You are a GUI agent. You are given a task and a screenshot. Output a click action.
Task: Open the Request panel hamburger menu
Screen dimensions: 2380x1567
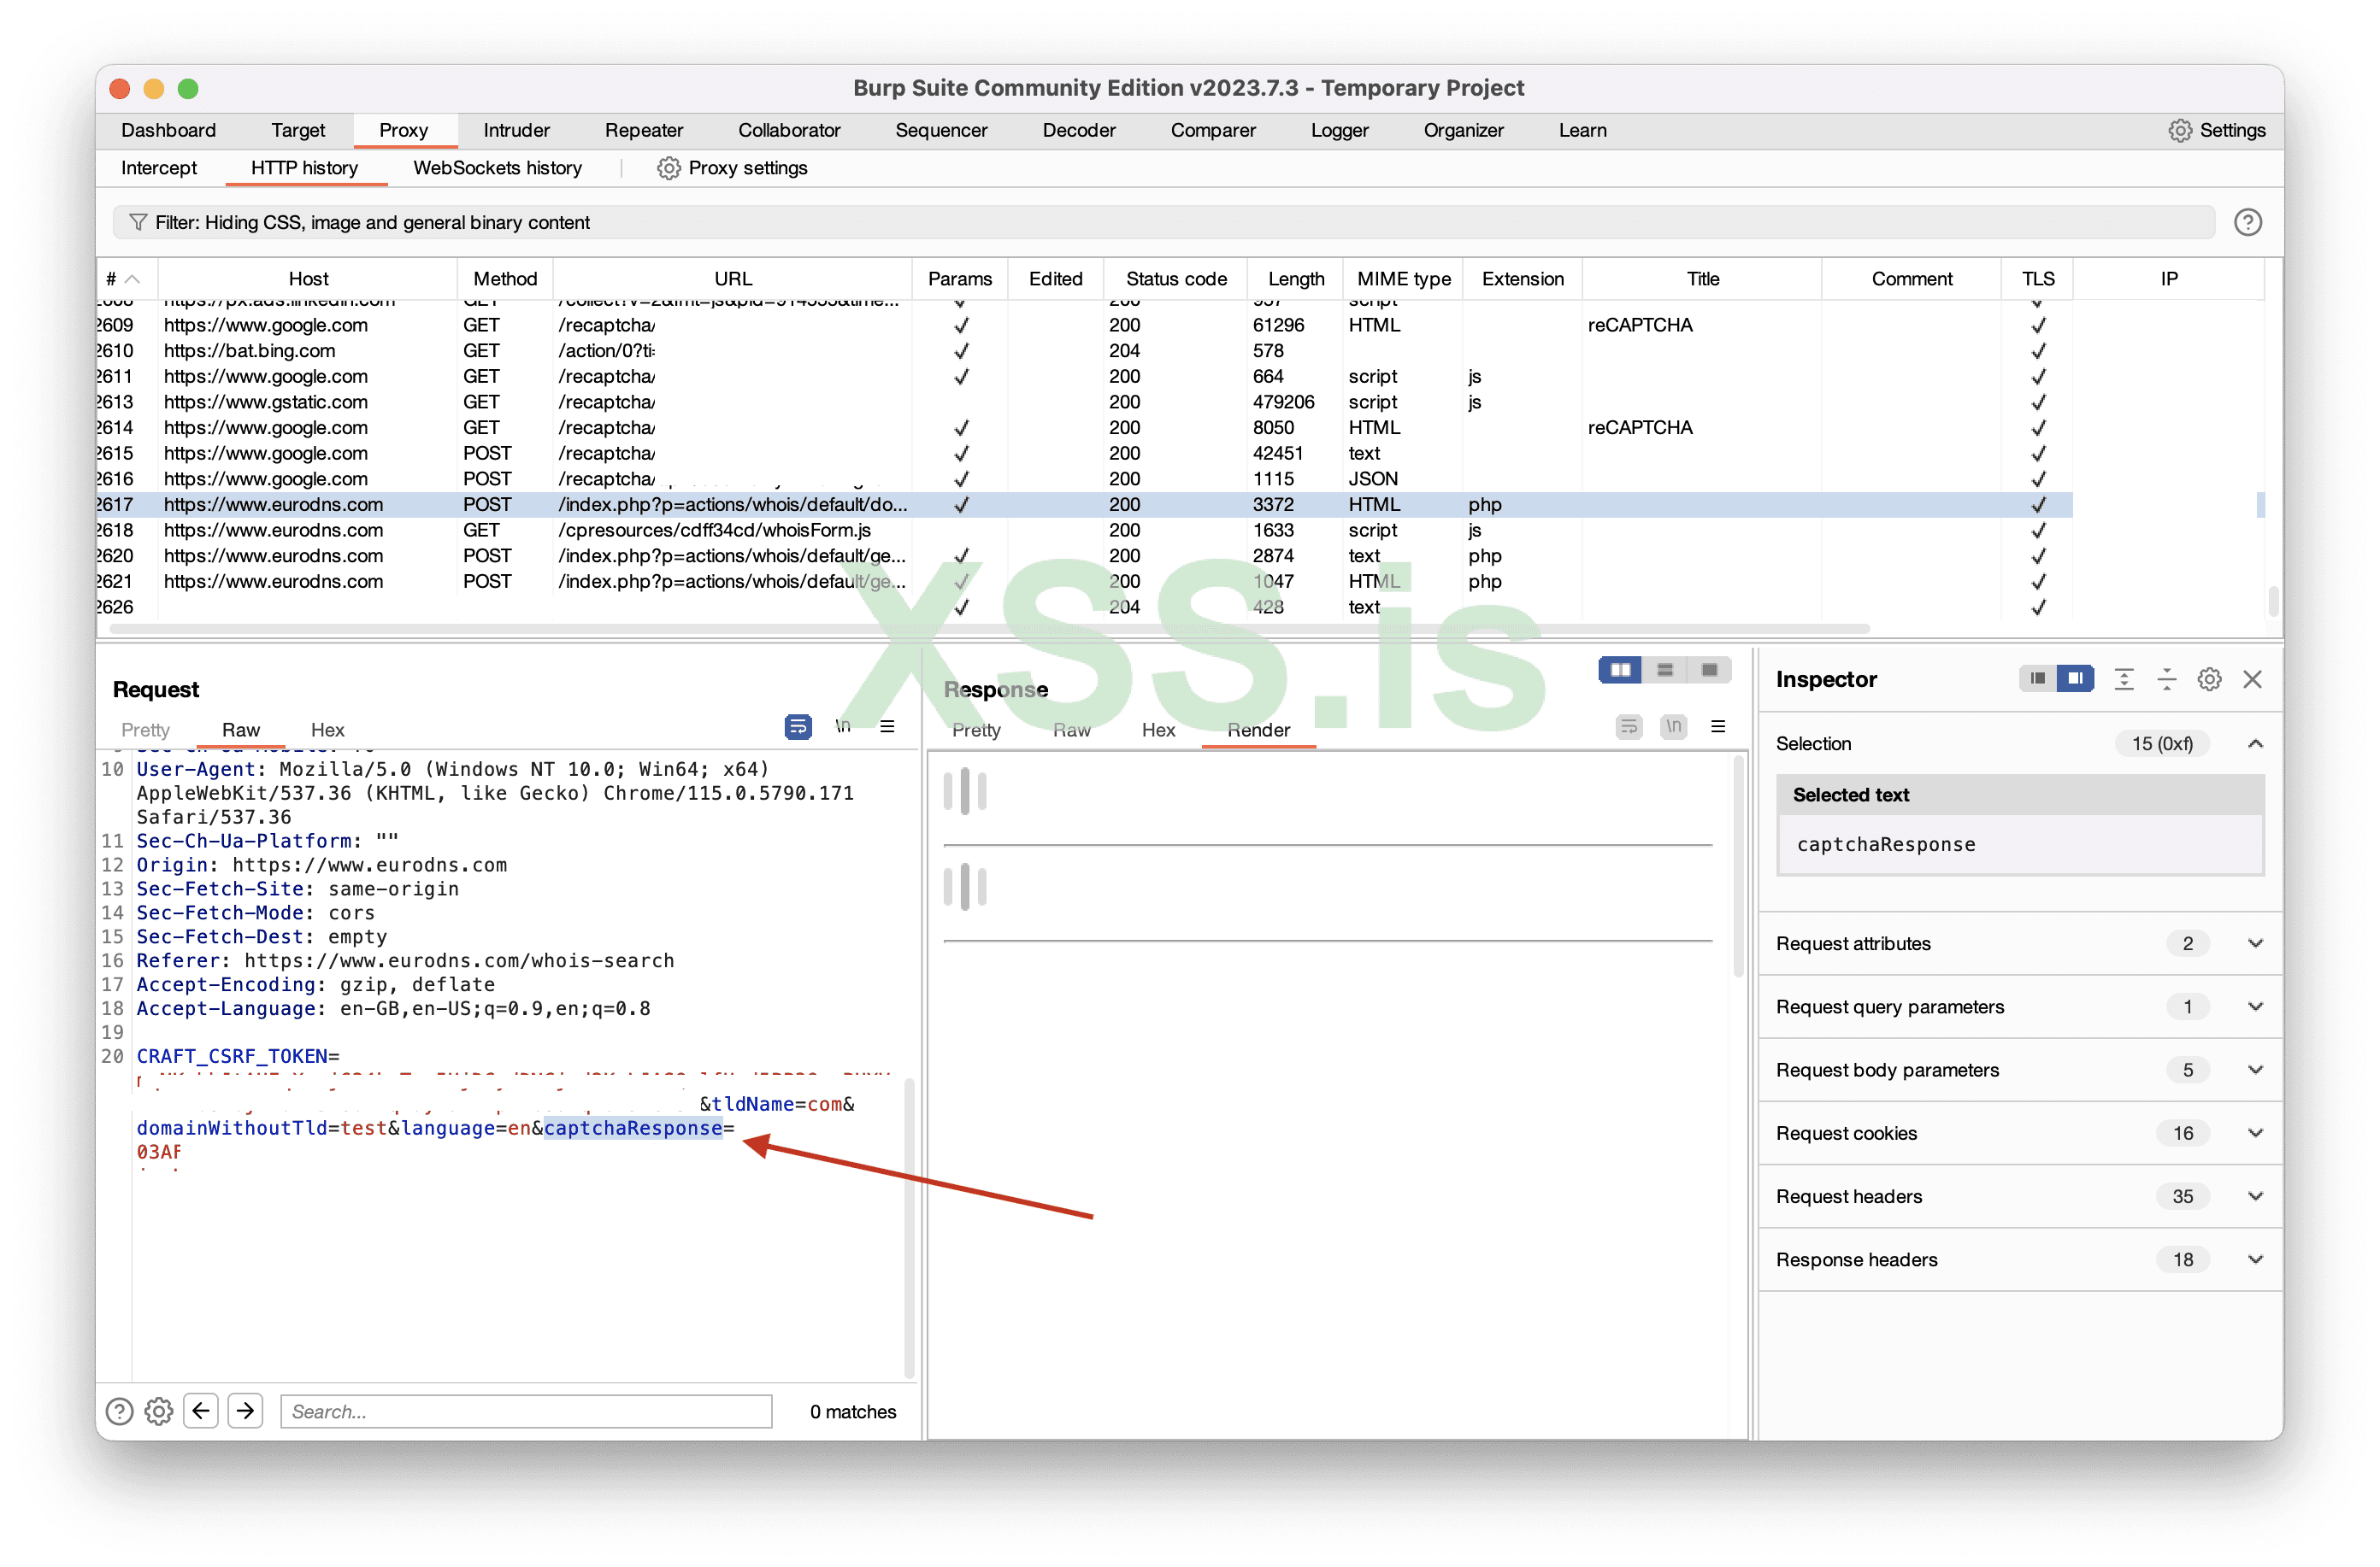point(887,726)
